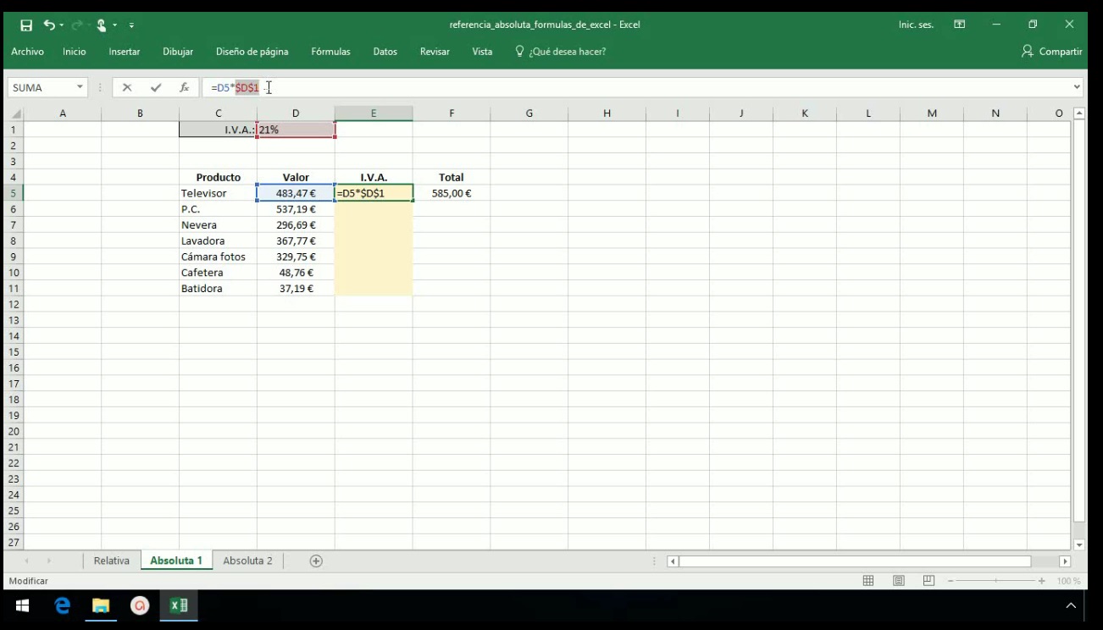Undo the last action
Screen dimensions: 1103x630
48,25
